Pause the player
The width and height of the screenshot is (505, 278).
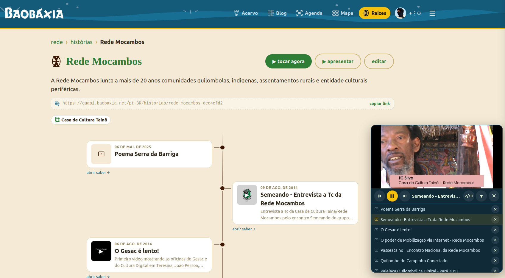pos(392,196)
